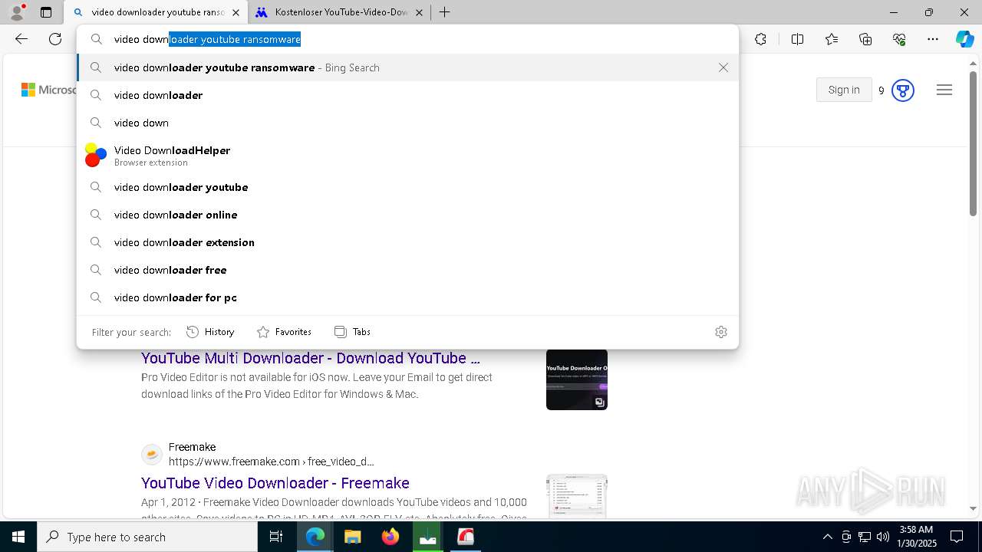Launch Firefox from the taskbar
The image size is (982, 552).
coord(390,537)
